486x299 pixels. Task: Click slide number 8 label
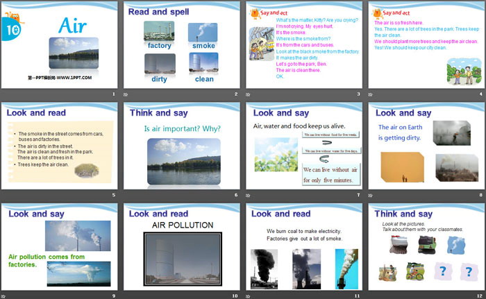pos(481,195)
